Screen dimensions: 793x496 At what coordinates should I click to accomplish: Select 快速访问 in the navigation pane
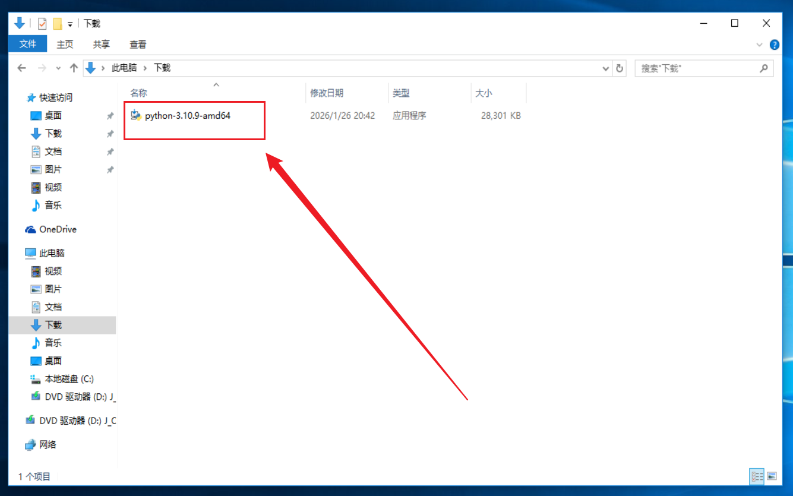click(x=56, y=98)
